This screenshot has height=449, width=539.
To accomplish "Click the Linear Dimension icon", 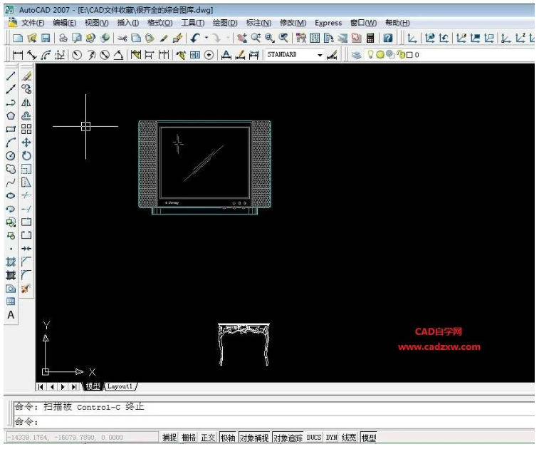I will click(18, 55).
